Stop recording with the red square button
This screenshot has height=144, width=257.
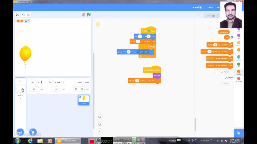92,141
